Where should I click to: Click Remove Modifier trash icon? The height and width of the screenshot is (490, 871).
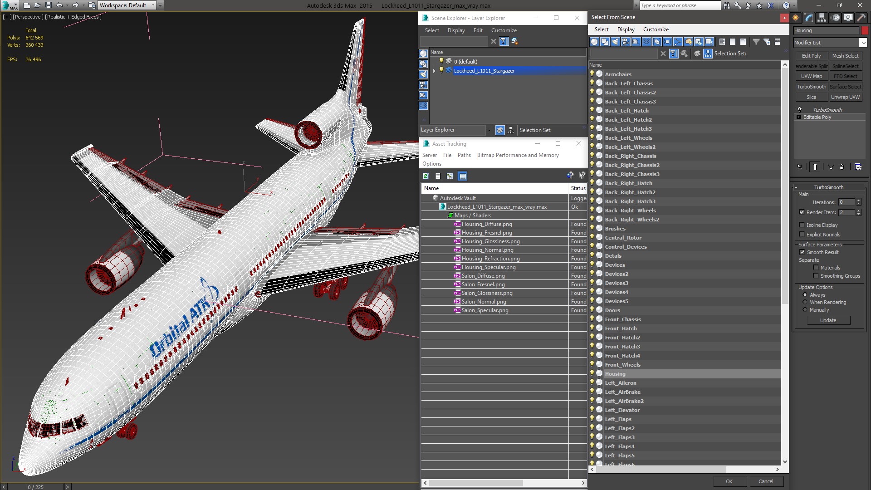842,167
